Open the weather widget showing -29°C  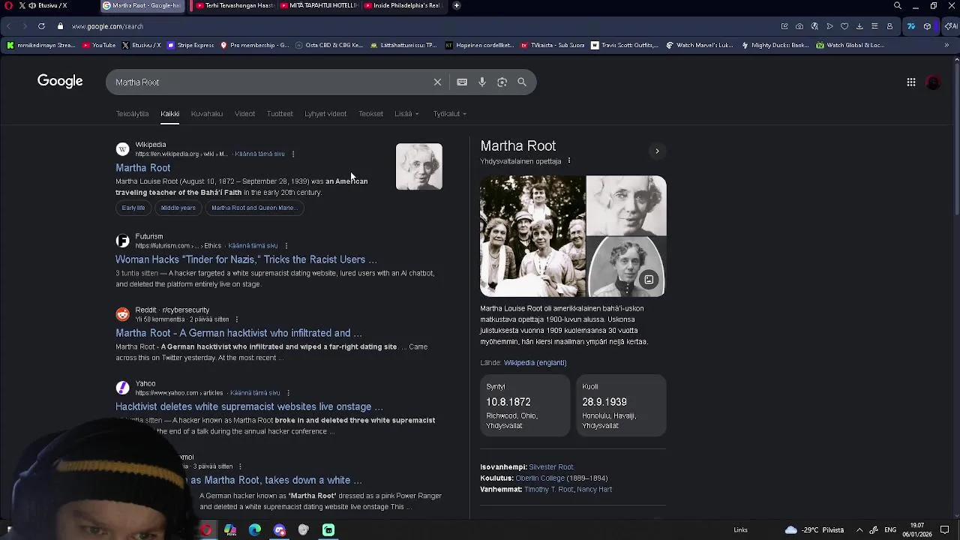point(814,530)
